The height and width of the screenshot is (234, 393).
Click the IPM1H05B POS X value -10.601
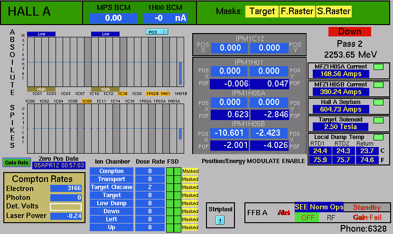point(229,133)
